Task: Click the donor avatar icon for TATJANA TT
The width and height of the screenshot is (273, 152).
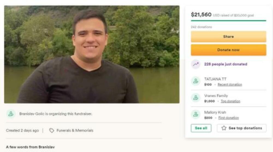Action: [x=195, y=81]
